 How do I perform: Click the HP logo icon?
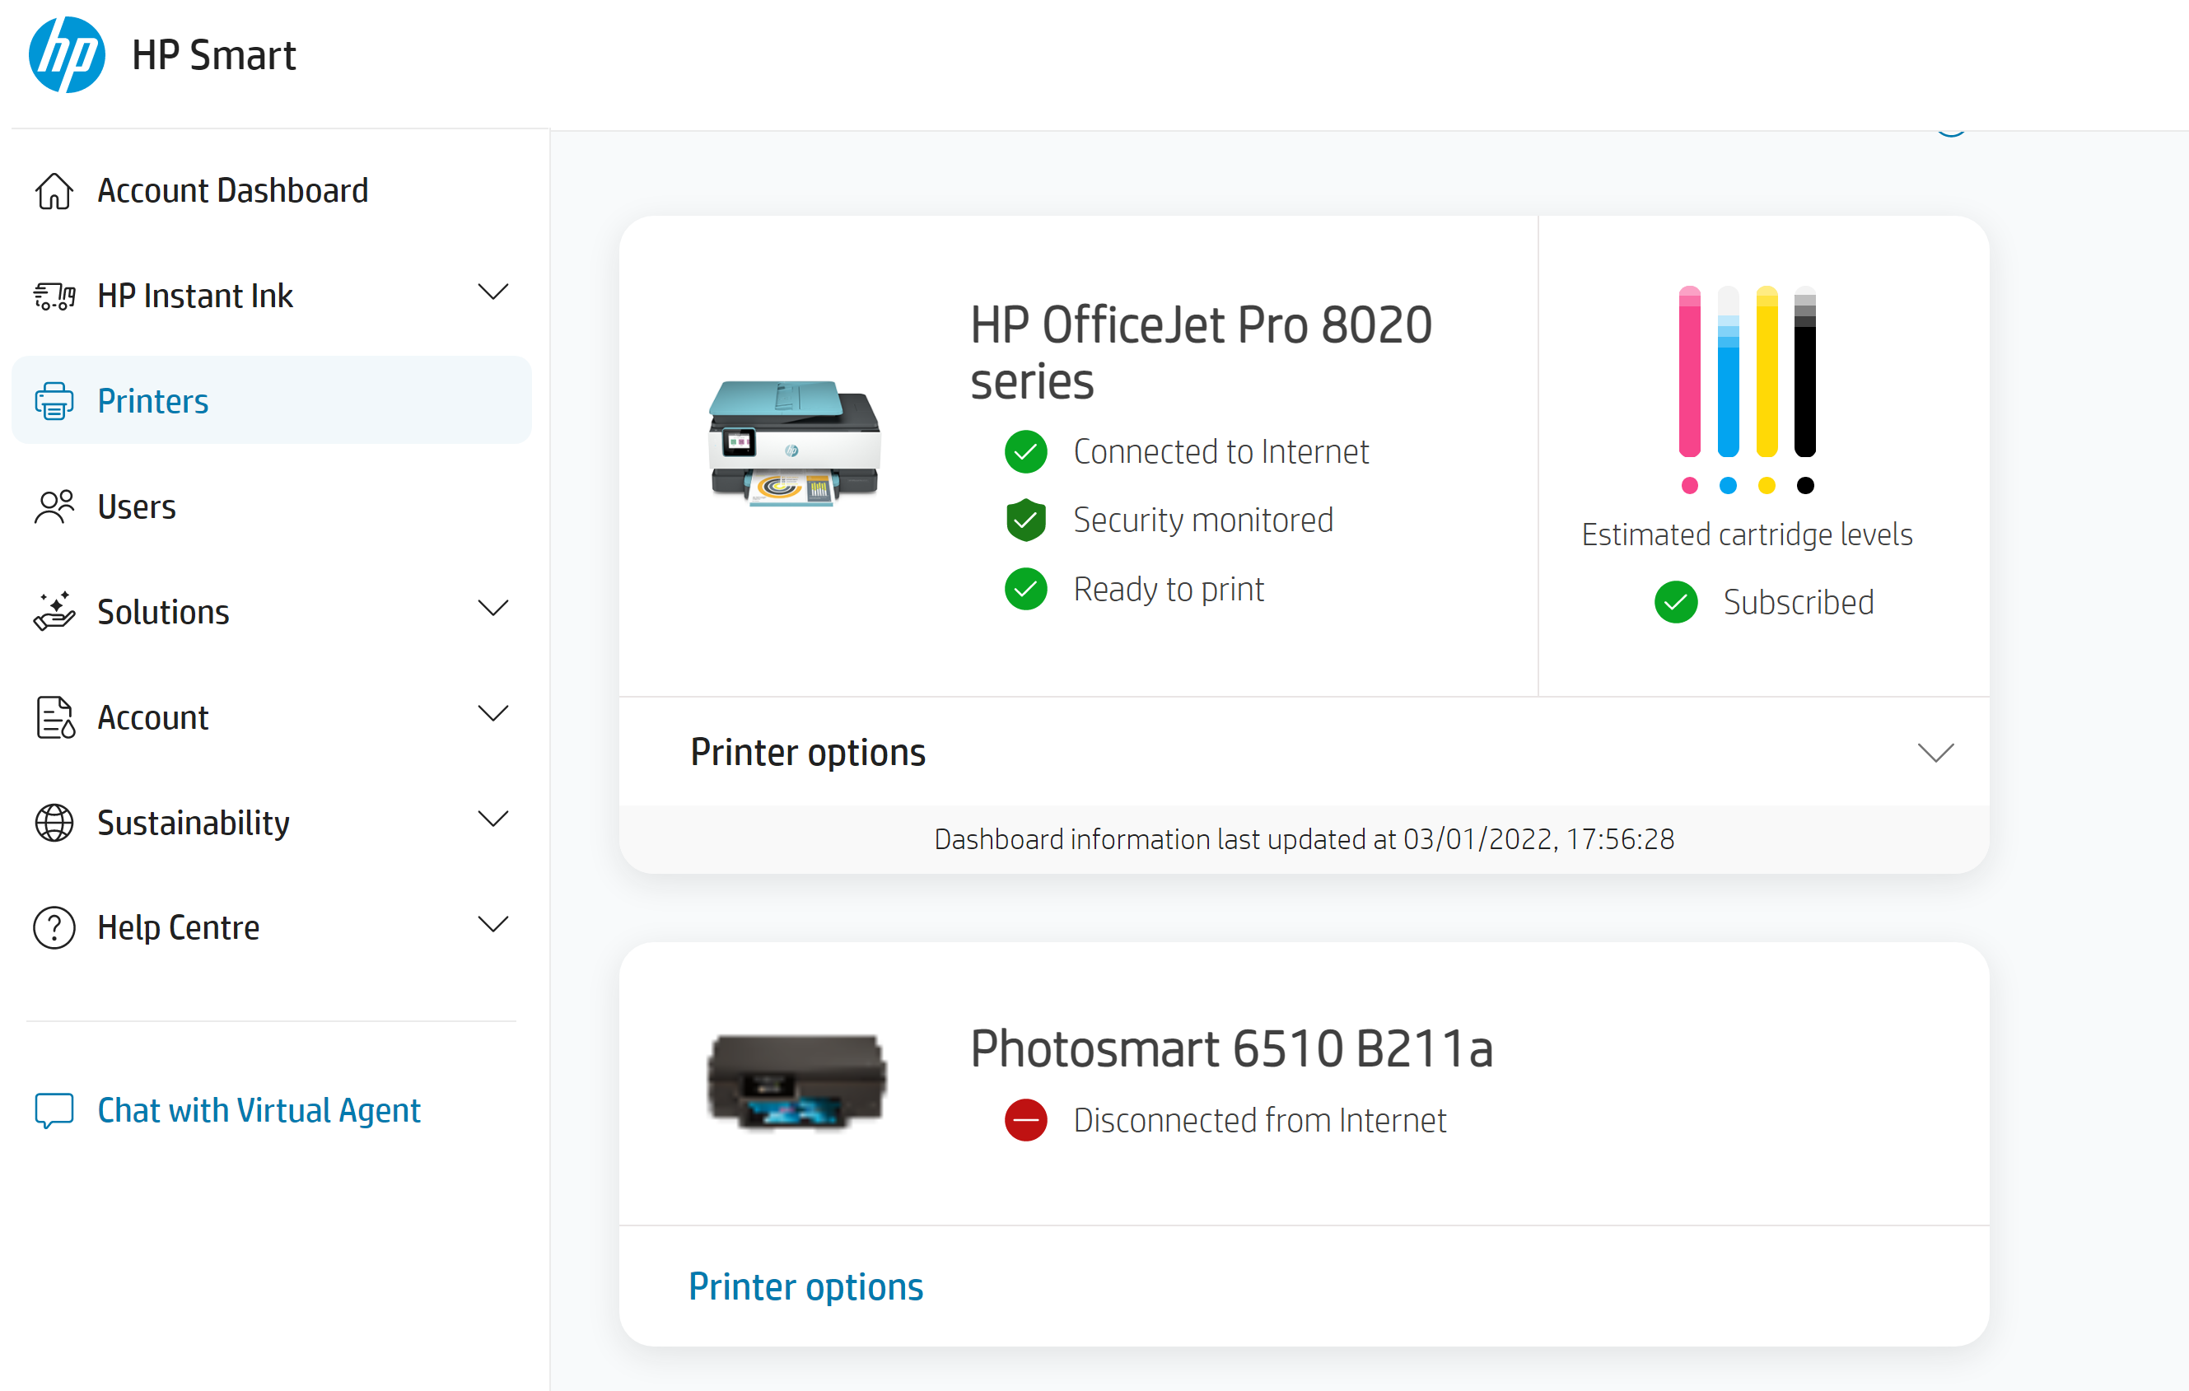click(67, 55)
